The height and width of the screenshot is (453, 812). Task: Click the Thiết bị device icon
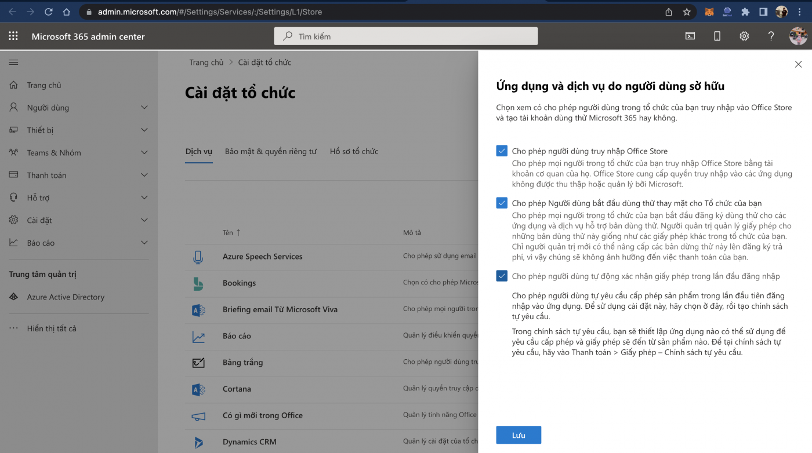[14, 130]
